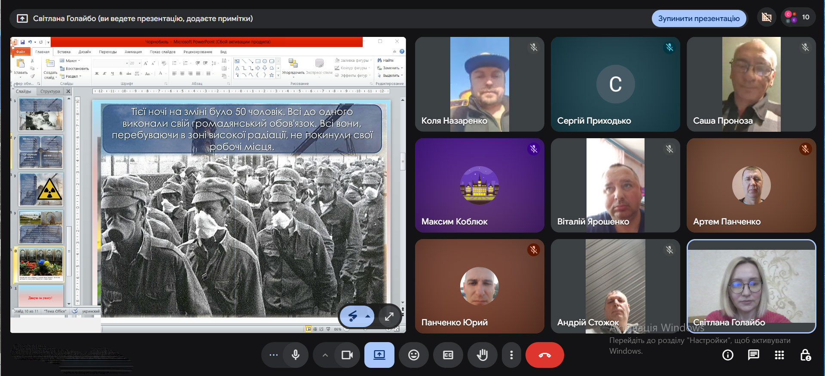The width and height of the screenshot is (825, 376).
Task: Toggle the microphone in the Meet toolbar
Action: coord(296,355)
